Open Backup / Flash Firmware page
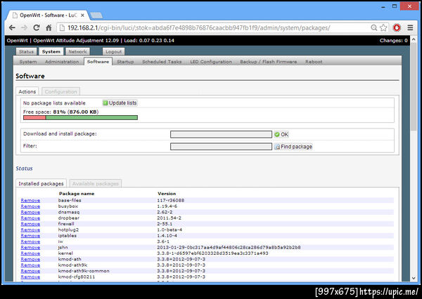The image size is (422, 299). coord(269,62)
